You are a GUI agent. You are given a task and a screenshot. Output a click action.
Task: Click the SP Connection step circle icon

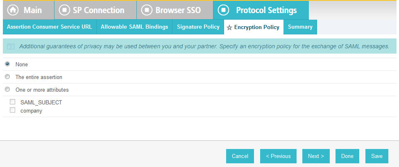point(64,10)
